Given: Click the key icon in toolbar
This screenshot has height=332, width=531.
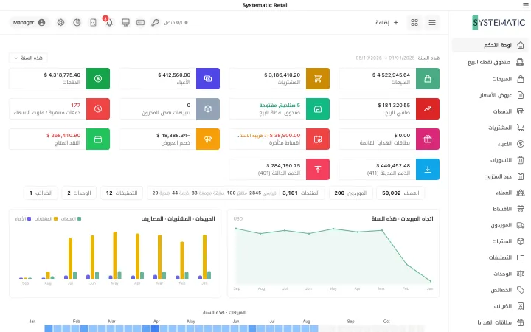Looking at the screenshot, I should (155, 22).
